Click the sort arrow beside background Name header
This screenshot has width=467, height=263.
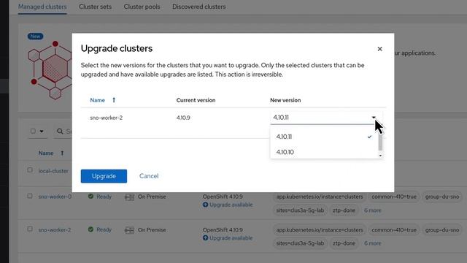click(62, 153)
